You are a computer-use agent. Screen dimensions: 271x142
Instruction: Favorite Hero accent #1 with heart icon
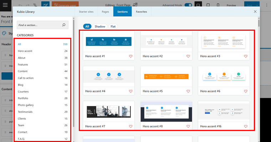point(131,56)
